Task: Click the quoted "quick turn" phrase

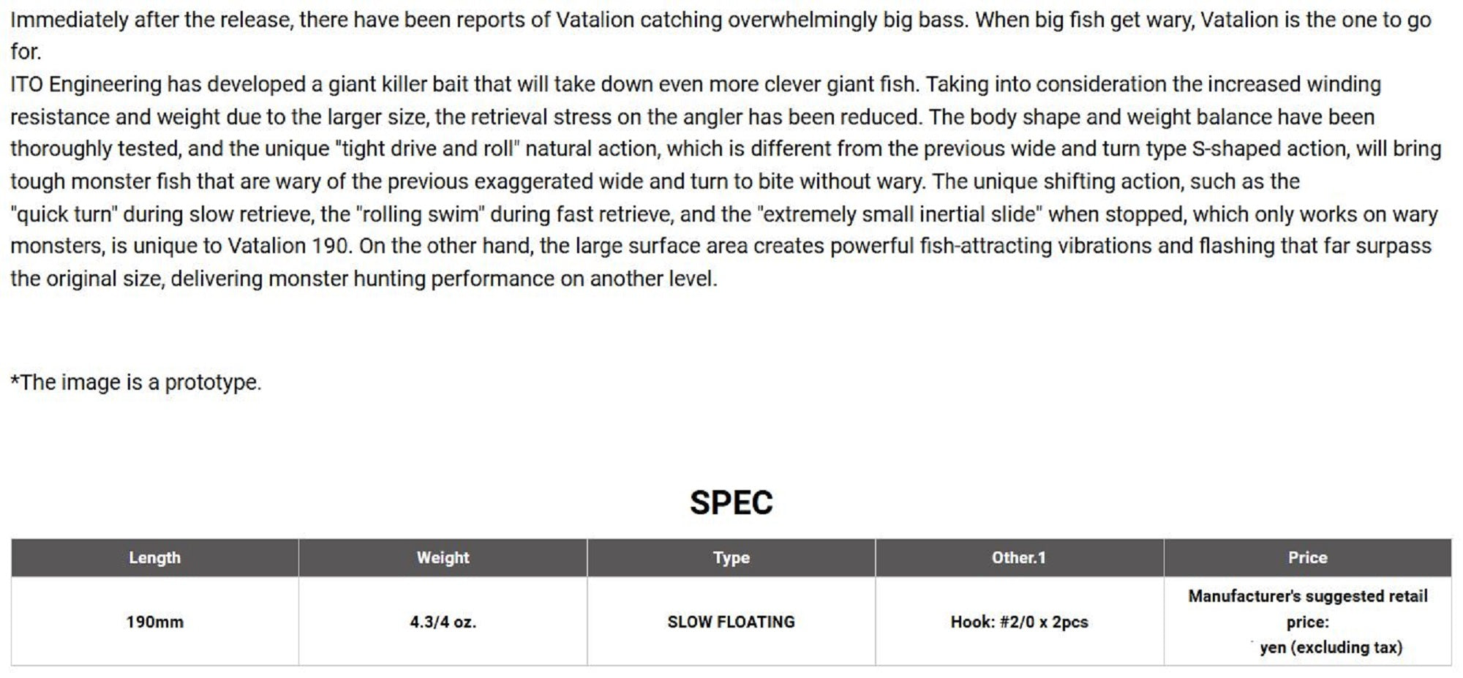Action: 64,214
